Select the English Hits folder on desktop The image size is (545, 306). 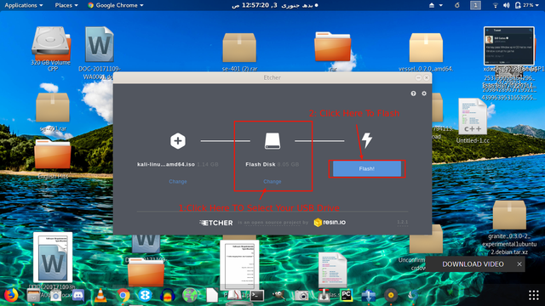coord(53,160)
